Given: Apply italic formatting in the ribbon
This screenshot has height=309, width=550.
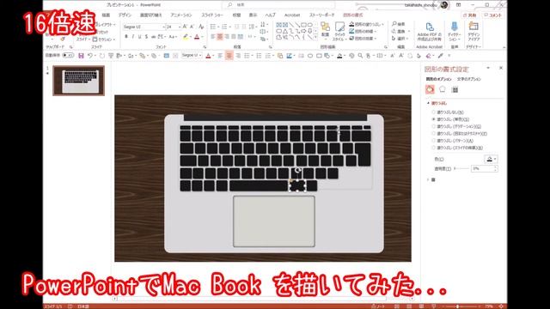Looking at the screenshot, I should tap(133, 37).
